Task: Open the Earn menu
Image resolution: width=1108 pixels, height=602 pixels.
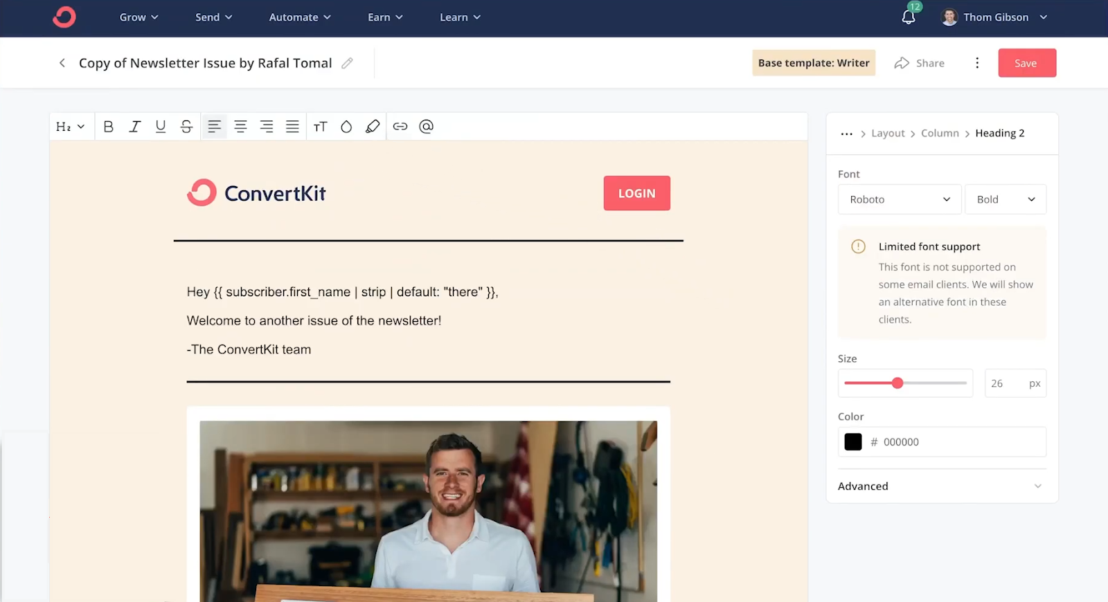Action: tap(385, 17)
